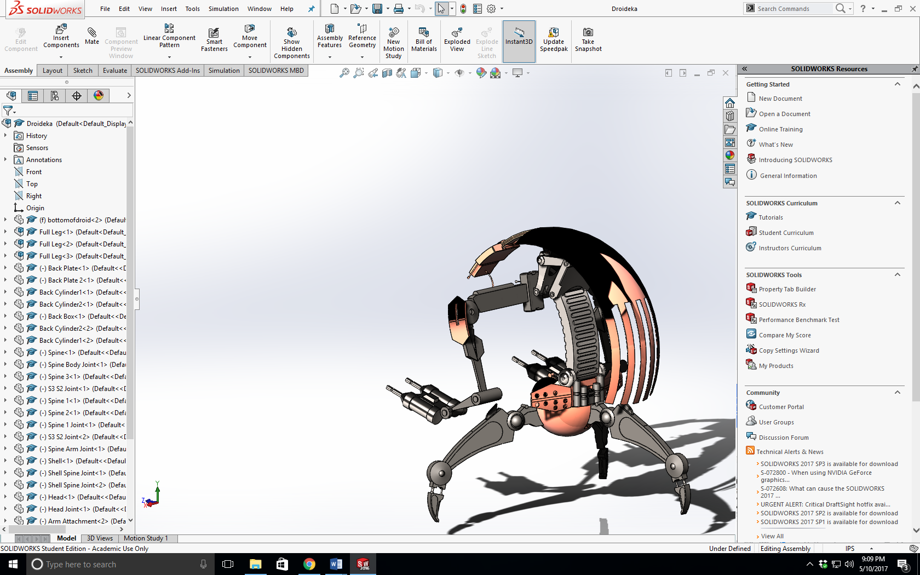Viewport: 920px width, 575px height.
Task: Open the DimXpertManager tab icon
Action: 77,96
